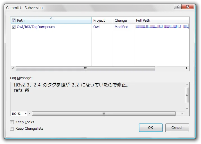Click the blurred Full Path cell
The width and height of the screenshot is (201, 144).
tap(162, 27)
